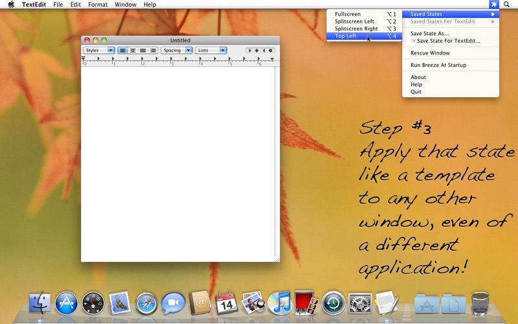Open About in the Breeze menu
The image size is (518, 324).
click(x=451, y=77)
